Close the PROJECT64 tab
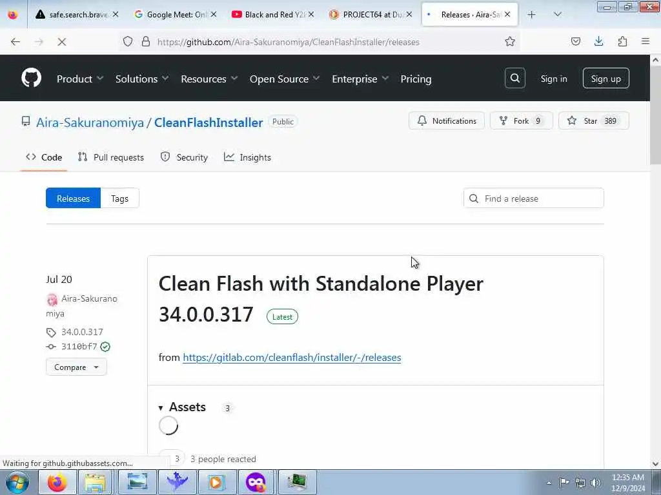The width and height of the screenshot is (661, 495). (409, 15)
